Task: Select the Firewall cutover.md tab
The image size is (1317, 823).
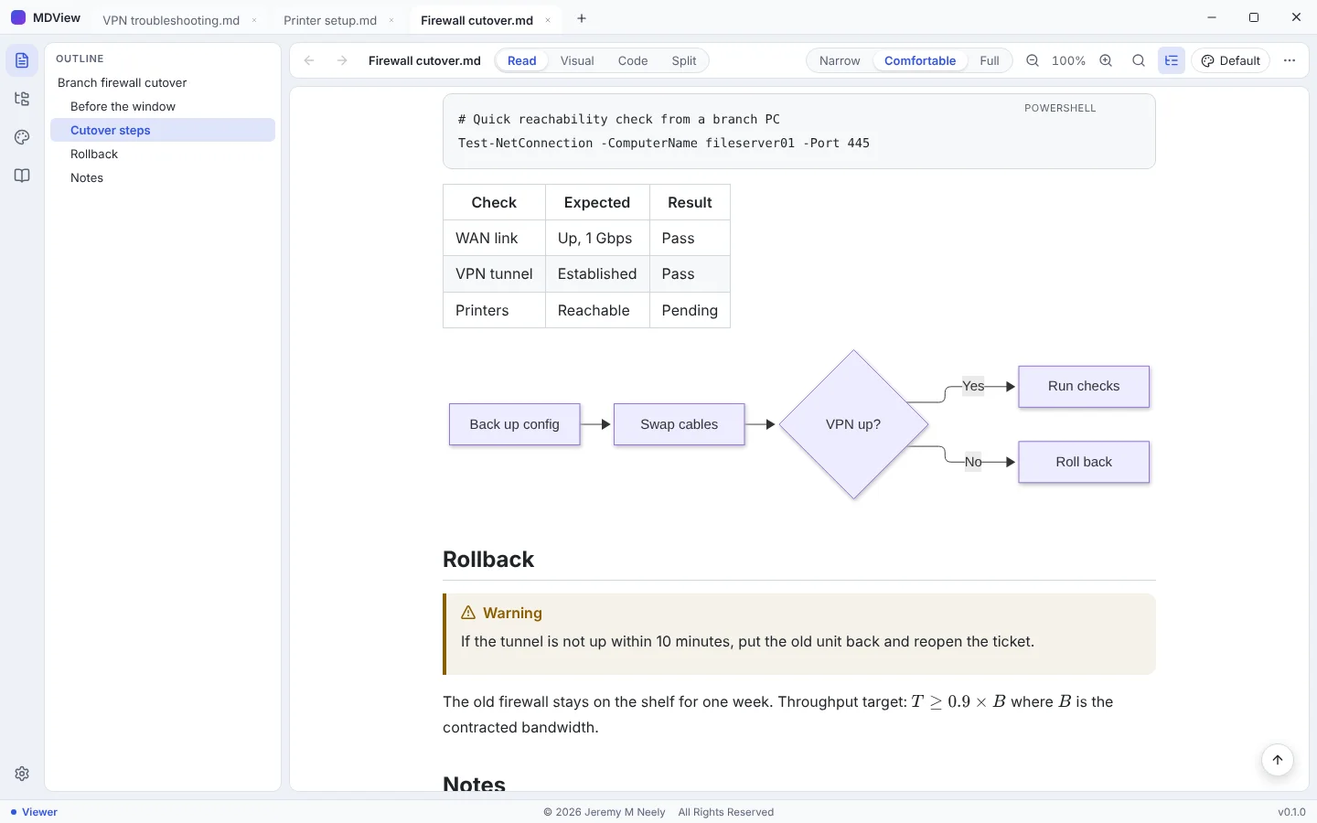Action: [476, 20]
